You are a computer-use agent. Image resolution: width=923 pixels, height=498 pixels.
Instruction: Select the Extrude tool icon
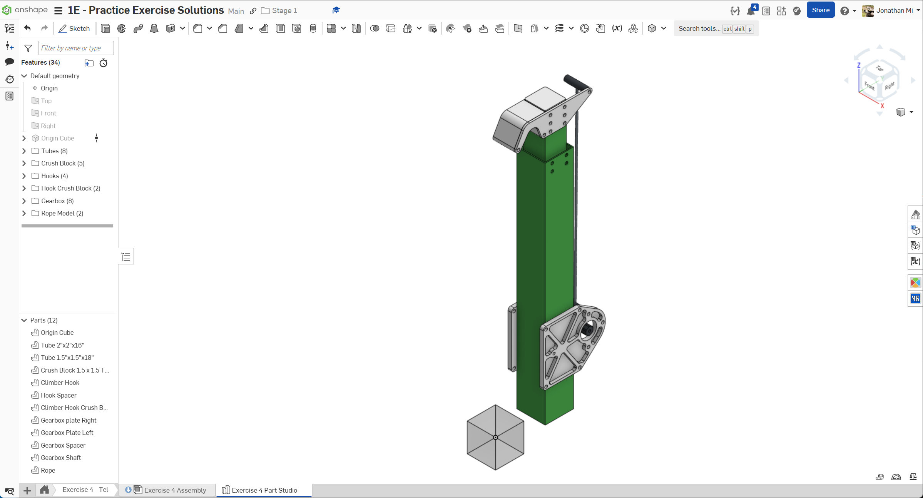[105, 28]
